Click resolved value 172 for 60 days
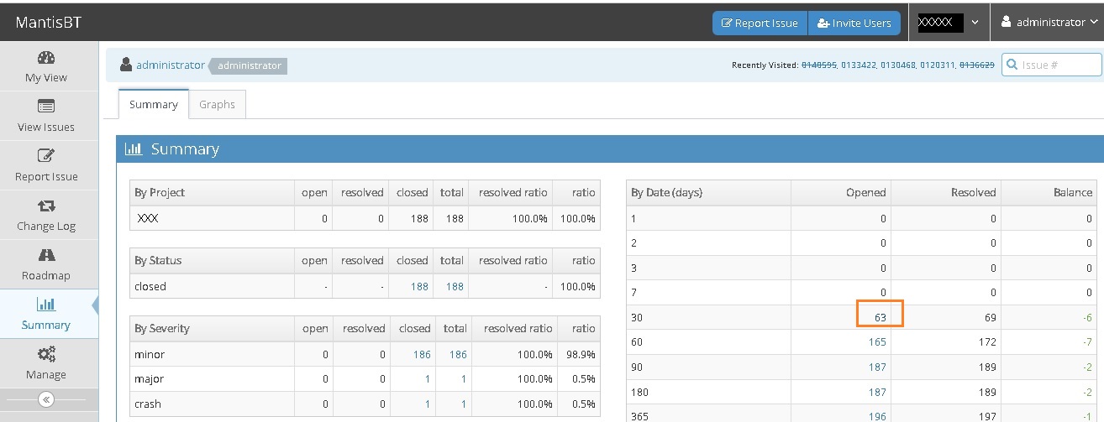The height and width of the screenshot is (422, 1104). click(987, 341)
